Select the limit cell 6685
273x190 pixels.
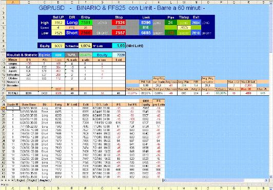pyautogui.click(x=146, y=33)
